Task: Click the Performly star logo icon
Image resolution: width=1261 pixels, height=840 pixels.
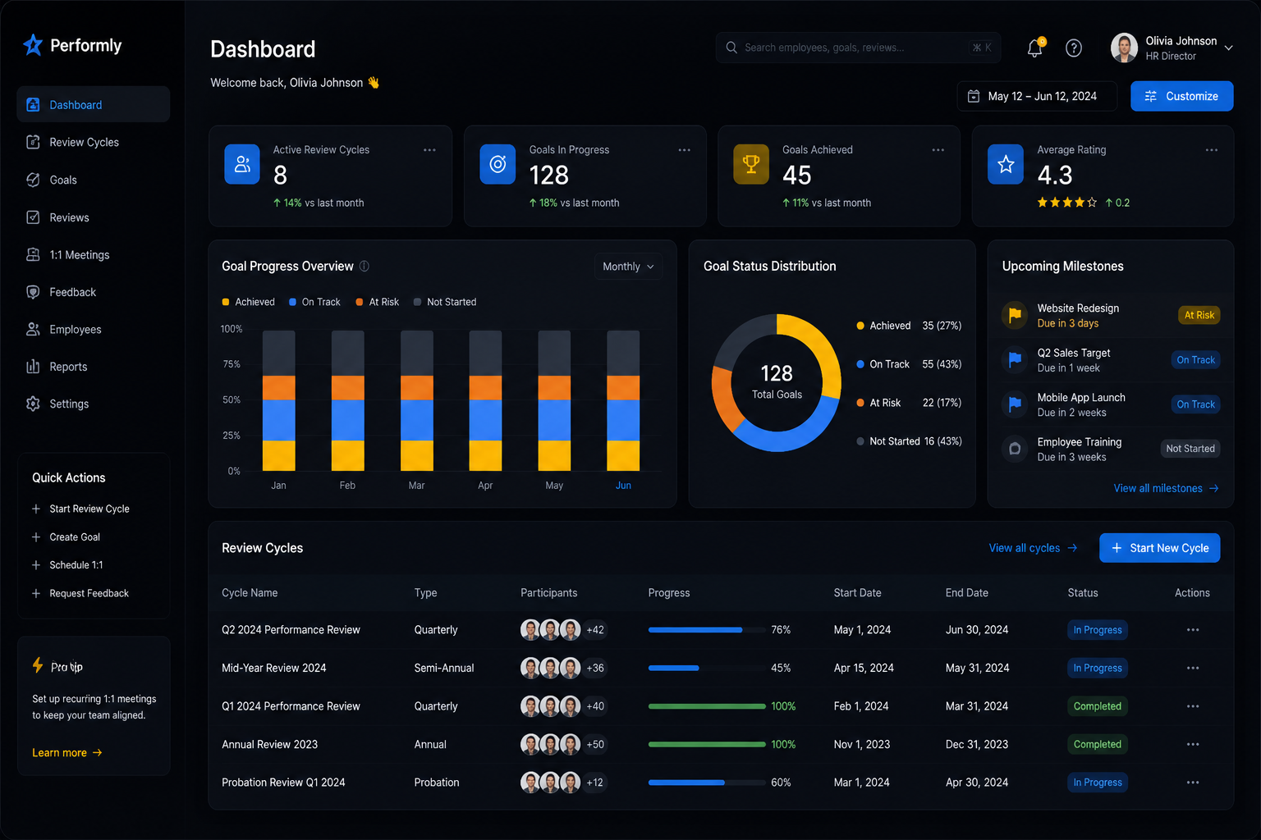Action: point(33,45)
